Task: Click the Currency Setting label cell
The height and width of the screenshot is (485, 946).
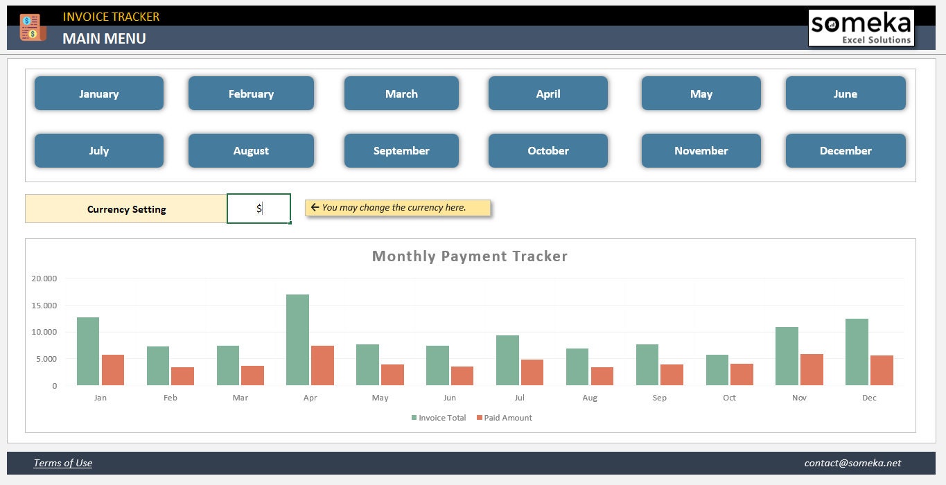Action: [x=126, y=209]
